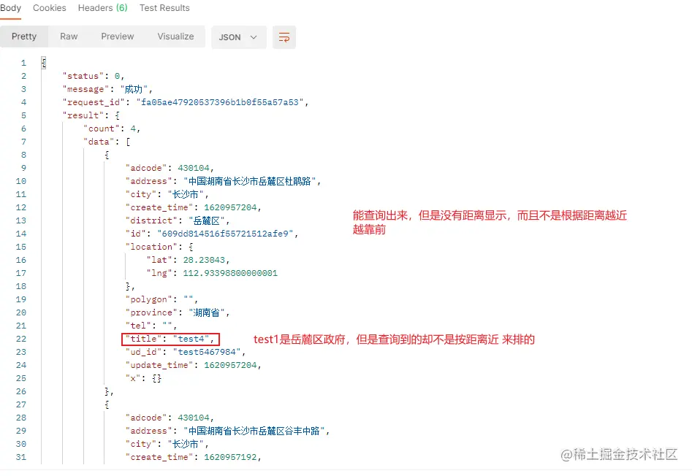Click the "title": "test4" line
Viewport: 692px width, 476px height.
(x=170, y=339)
